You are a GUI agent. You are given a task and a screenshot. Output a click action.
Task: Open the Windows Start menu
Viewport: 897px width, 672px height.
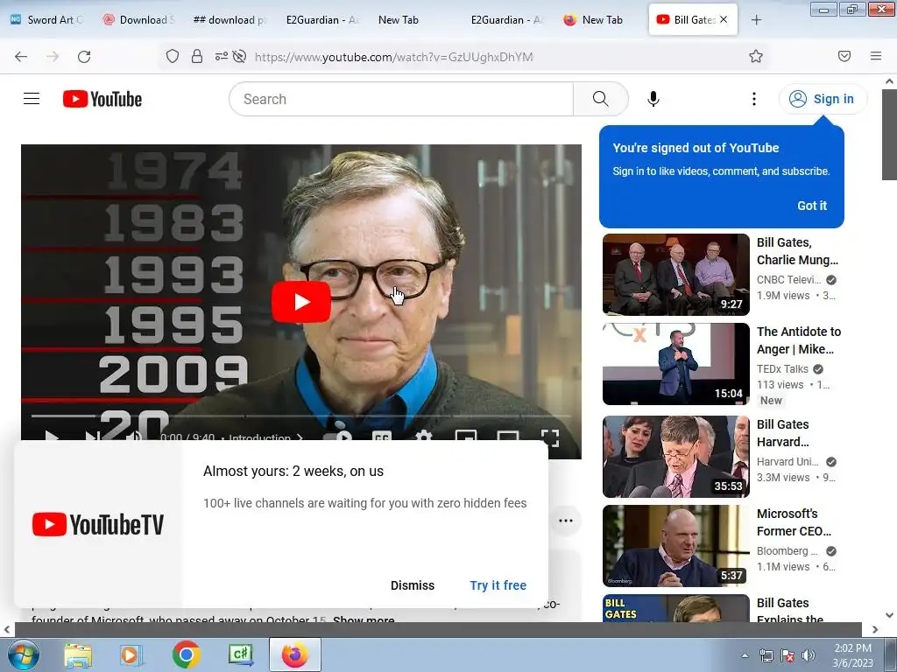pyautogui.click(x=22, y=654)
